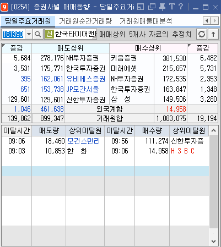Click the right 증감 column header
The height and width of the screenshot is (247, 221).
(203, 48)
